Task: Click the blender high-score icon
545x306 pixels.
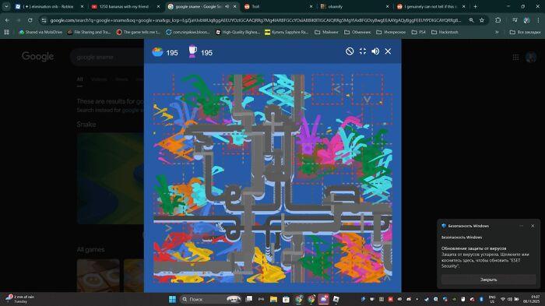Action: [x=192, y=51]
